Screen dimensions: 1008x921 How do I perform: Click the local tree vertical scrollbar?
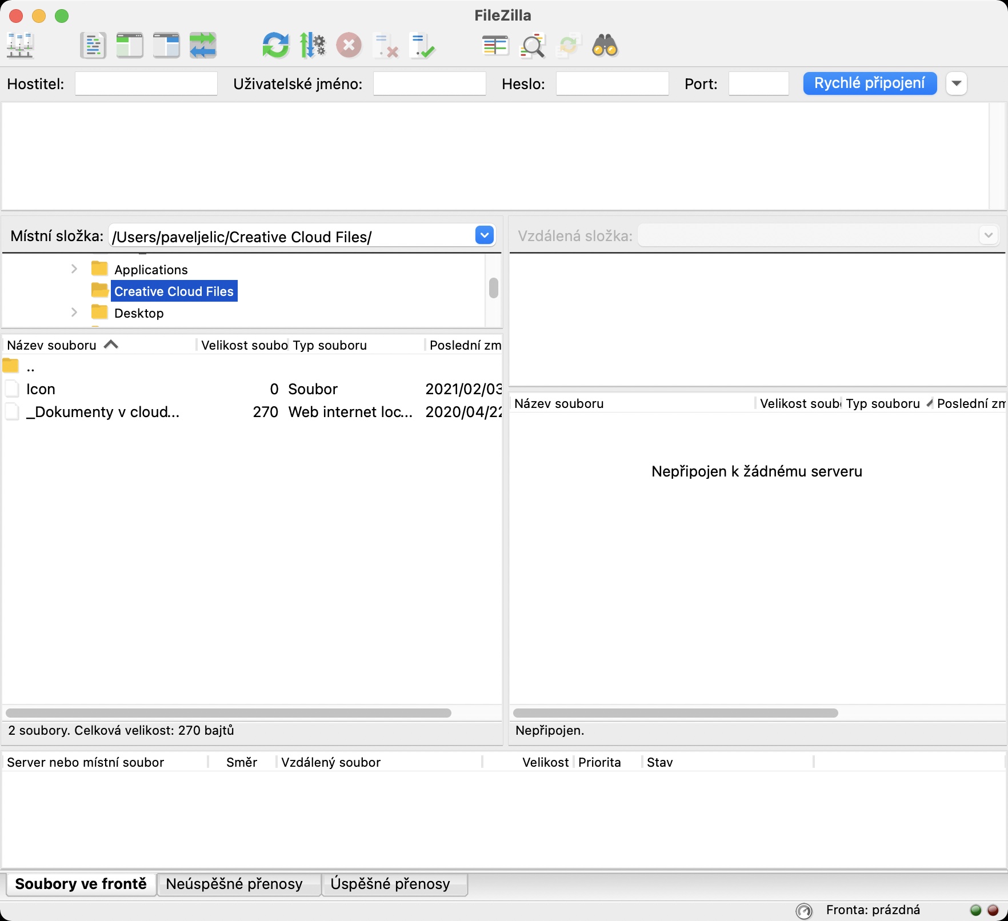[494, 288]
